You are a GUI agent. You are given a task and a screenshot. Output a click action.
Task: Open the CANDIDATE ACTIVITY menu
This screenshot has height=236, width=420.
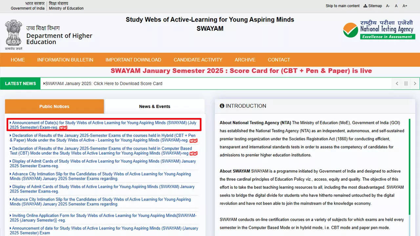click(198, 60)
